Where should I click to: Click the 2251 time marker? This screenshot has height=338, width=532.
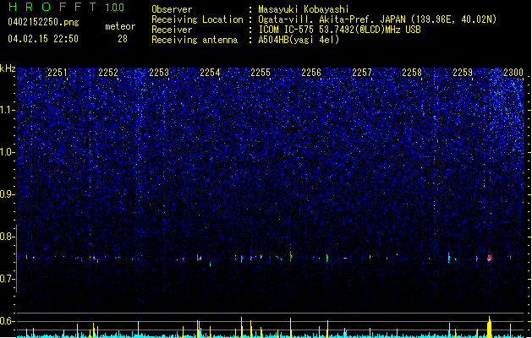[58, 73]
